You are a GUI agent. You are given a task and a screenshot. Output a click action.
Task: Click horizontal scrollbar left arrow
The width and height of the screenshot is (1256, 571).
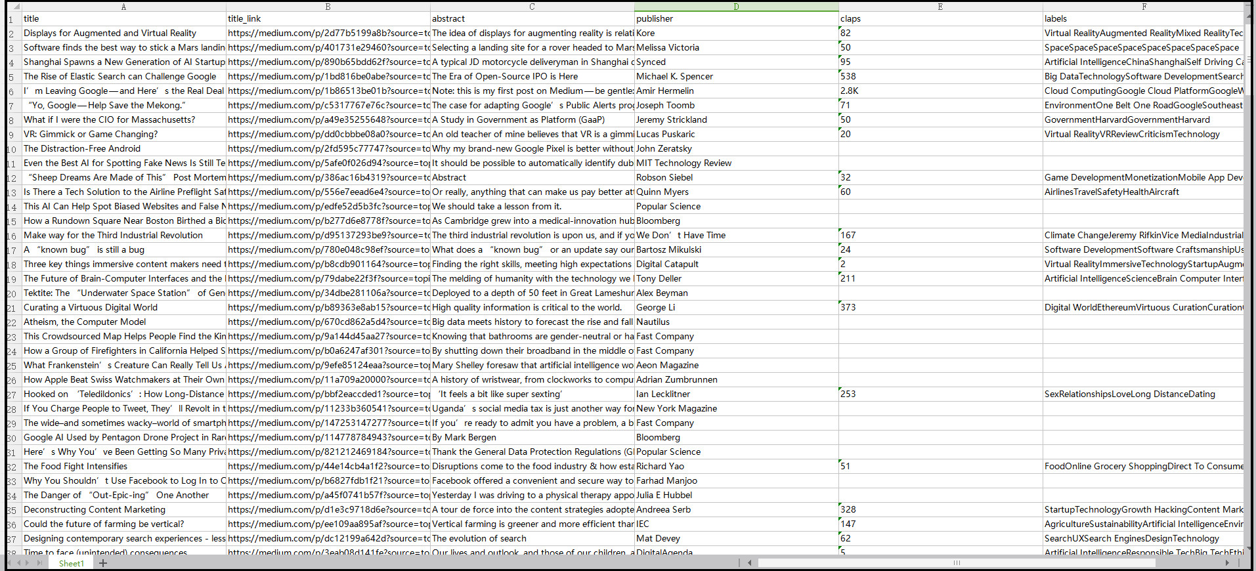point(750,562)
